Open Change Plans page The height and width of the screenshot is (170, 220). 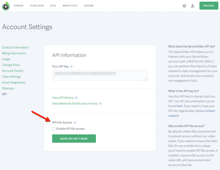point(11,65)
